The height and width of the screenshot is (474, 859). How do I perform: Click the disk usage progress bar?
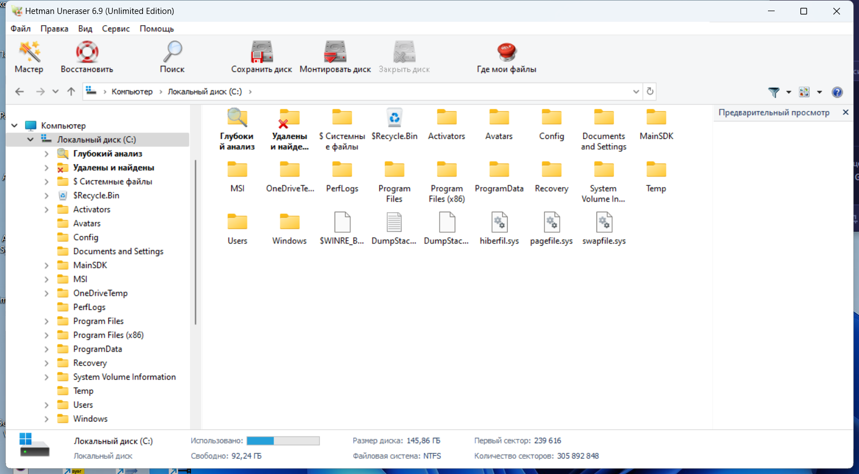283,441
